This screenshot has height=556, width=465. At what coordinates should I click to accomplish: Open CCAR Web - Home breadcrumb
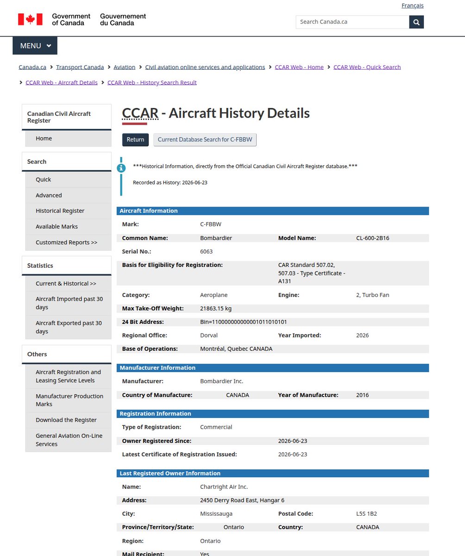[x=299, y=67]
